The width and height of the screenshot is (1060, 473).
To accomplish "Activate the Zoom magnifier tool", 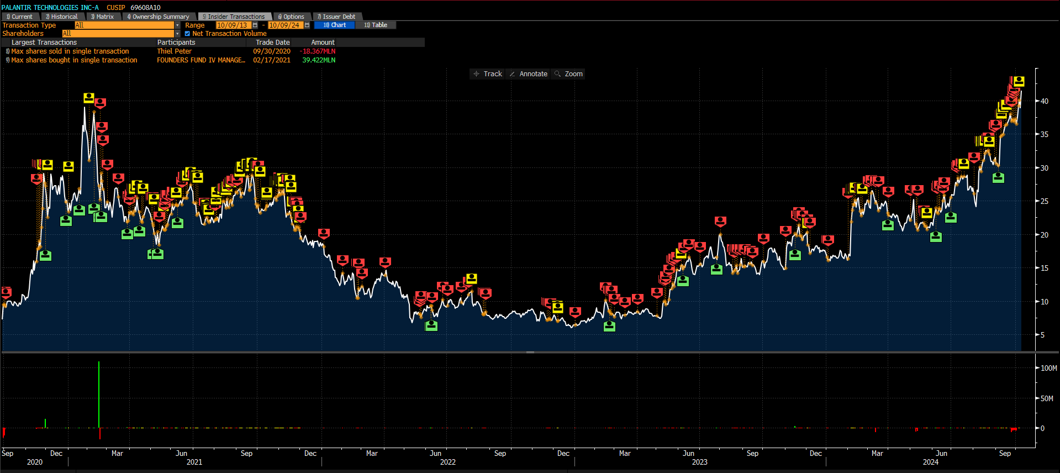I will 568,74.
